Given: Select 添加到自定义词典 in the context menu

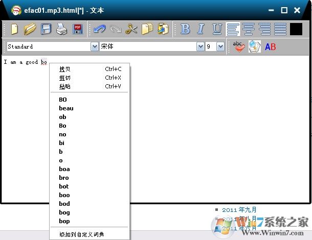Looking at the screenshot, I should [81, 234].
